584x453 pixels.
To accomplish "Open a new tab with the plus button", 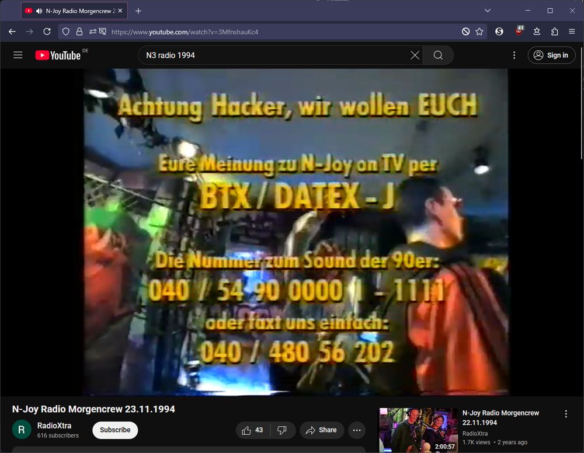I will click(138, 11).
